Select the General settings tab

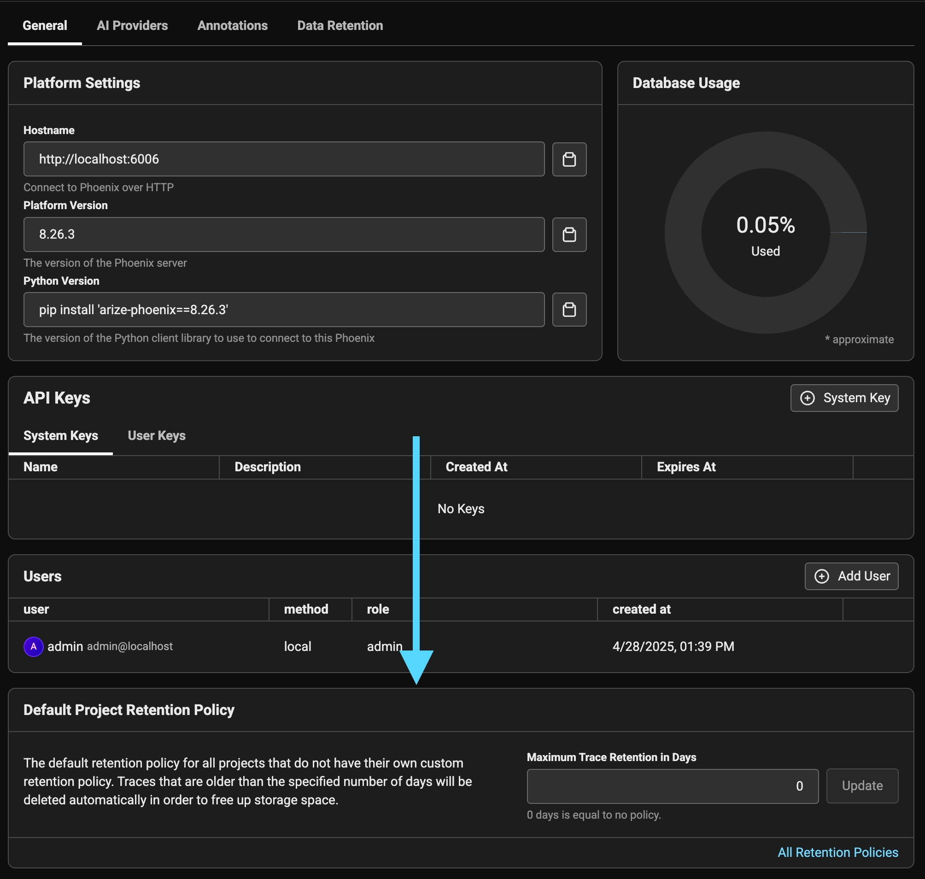[45, 26]
